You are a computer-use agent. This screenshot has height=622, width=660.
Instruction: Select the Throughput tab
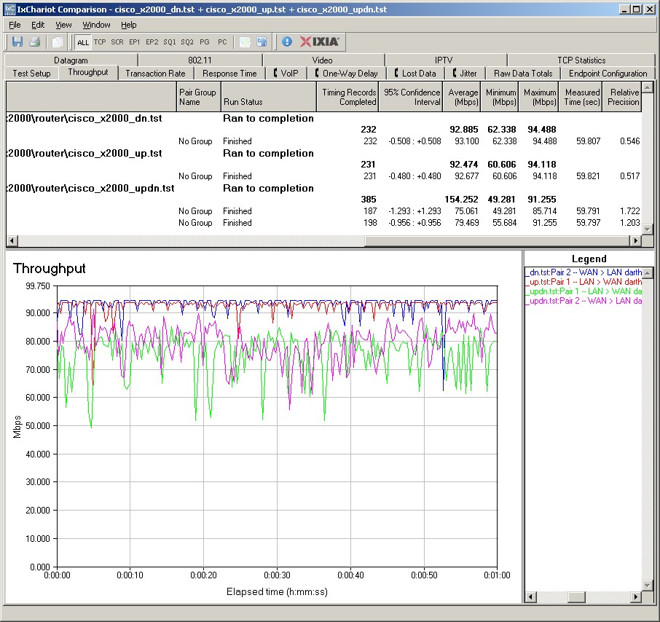88,72
